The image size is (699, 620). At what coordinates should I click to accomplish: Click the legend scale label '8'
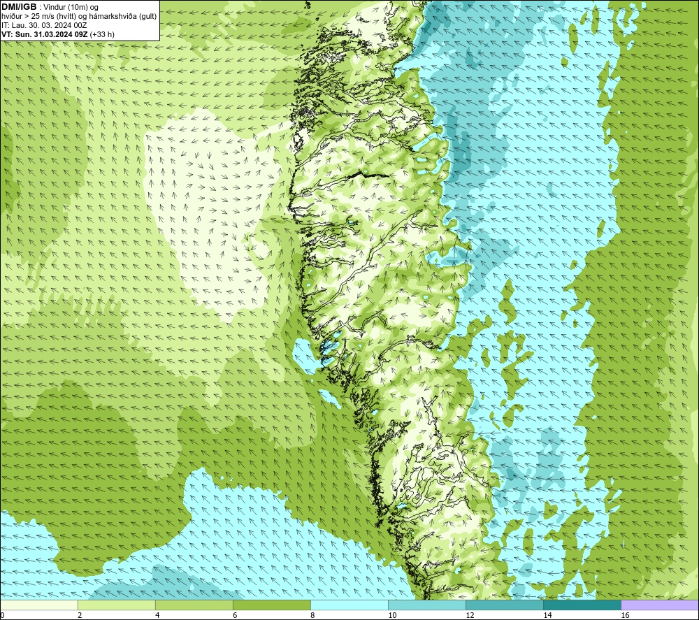(x=312, y=615)
